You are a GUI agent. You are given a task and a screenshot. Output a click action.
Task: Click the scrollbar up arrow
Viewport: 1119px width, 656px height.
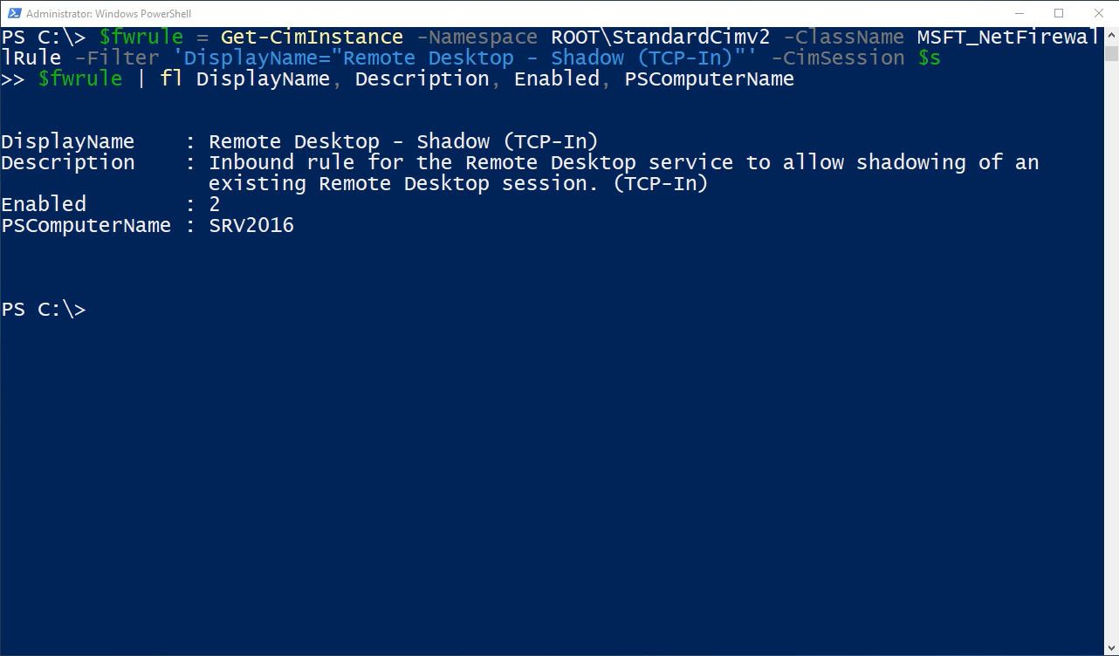(x=1111, y=35)
